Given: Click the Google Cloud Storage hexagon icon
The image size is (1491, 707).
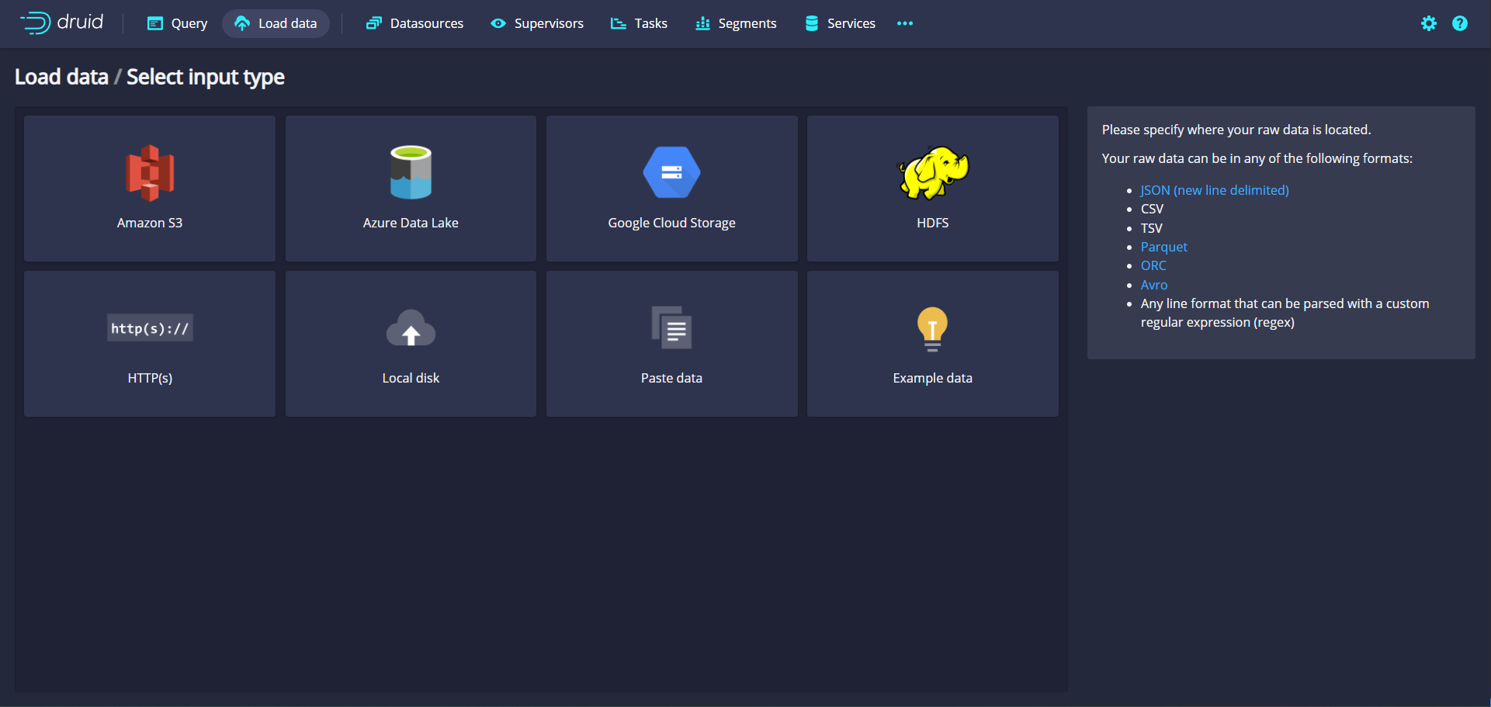Looking at the screenshot, I should click(671, 172).
